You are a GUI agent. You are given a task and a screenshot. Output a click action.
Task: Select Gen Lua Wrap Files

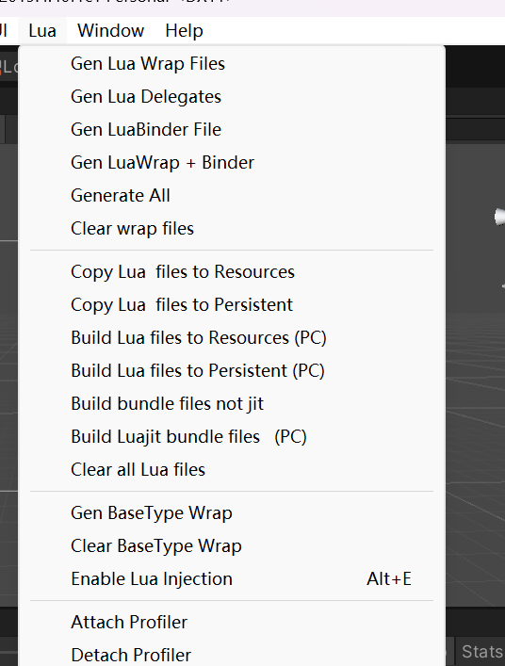point(232,64)
